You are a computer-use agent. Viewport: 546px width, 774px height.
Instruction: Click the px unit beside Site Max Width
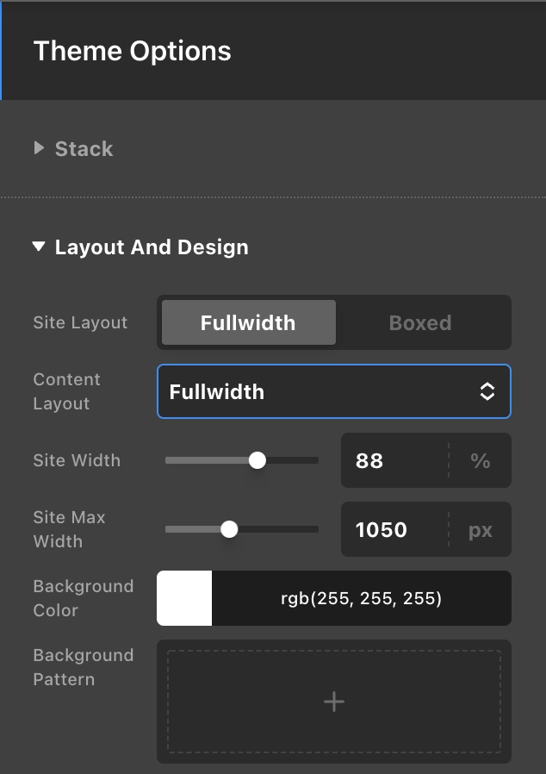pyautogui.click(x=480, y=529)
